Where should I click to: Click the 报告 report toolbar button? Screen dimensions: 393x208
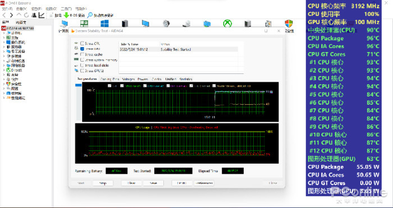(x=56, y=16)
